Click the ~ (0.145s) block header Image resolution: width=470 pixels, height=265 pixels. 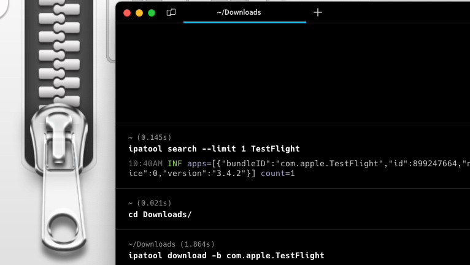150,137
